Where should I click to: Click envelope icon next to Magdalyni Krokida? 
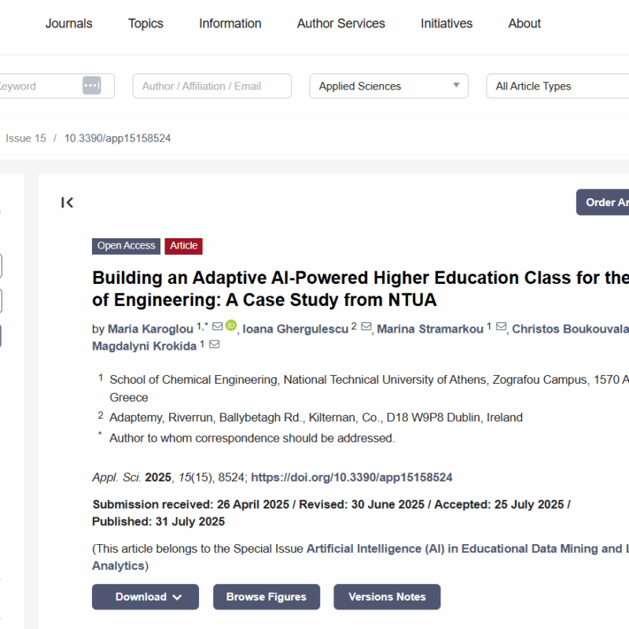[214, 345]
